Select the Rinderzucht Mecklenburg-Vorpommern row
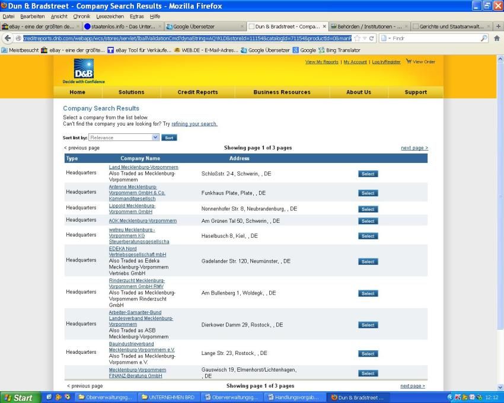The image size is (504, 403). [x=368, y=293]
